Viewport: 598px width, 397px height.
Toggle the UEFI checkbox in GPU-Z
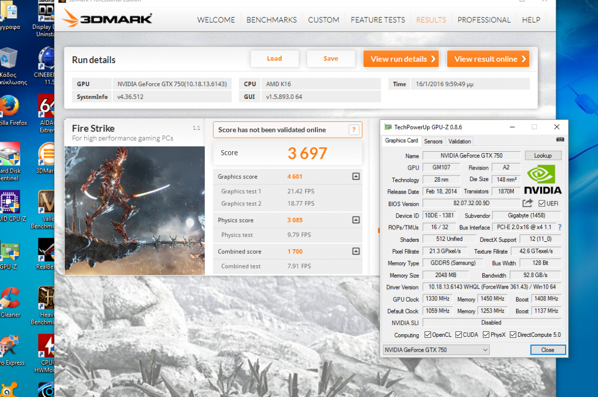[542, 203]
